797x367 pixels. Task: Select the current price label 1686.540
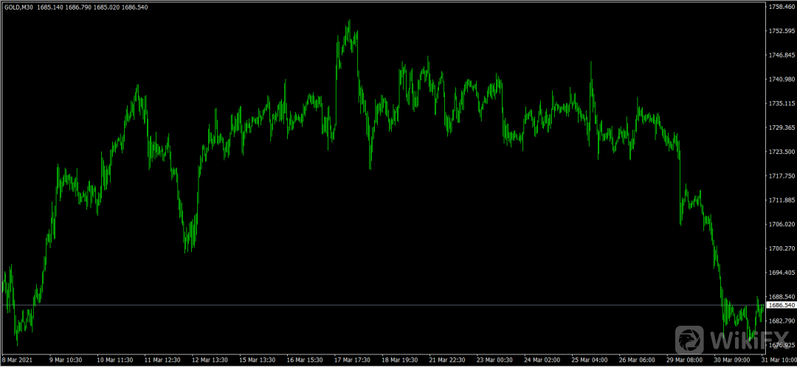coord(782,305)
